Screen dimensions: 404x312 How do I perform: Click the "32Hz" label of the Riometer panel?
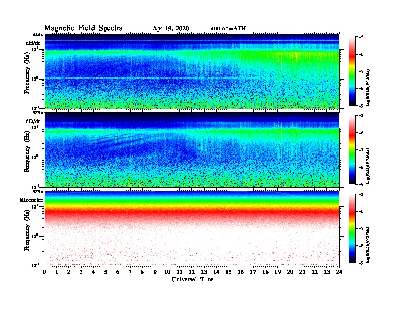38,192
